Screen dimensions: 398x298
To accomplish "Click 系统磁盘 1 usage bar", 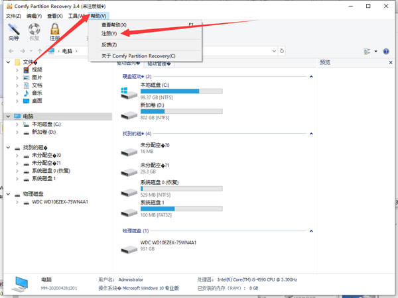I will [182, 209].
